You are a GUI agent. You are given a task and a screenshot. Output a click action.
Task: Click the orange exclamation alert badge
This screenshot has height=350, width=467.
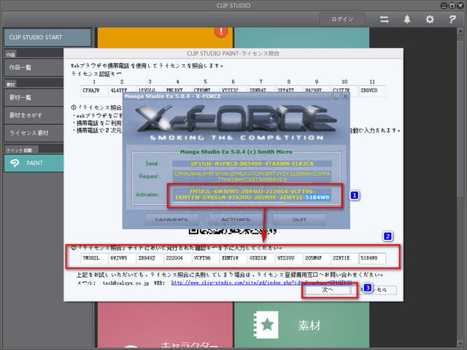tap(221, 31)
